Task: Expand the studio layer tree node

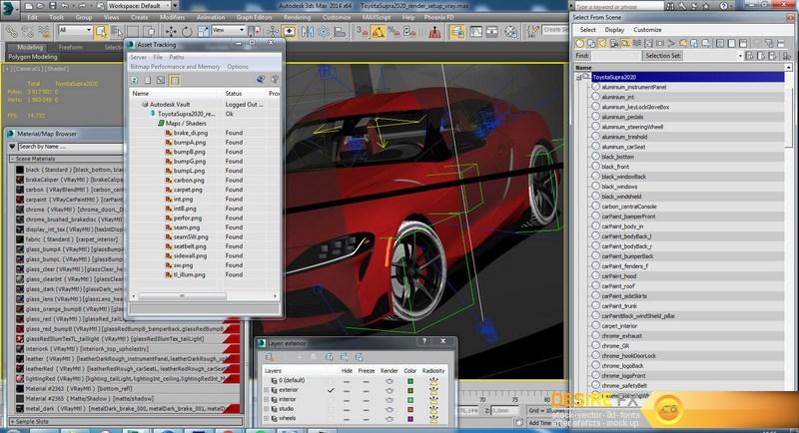Action: point(267,409)
